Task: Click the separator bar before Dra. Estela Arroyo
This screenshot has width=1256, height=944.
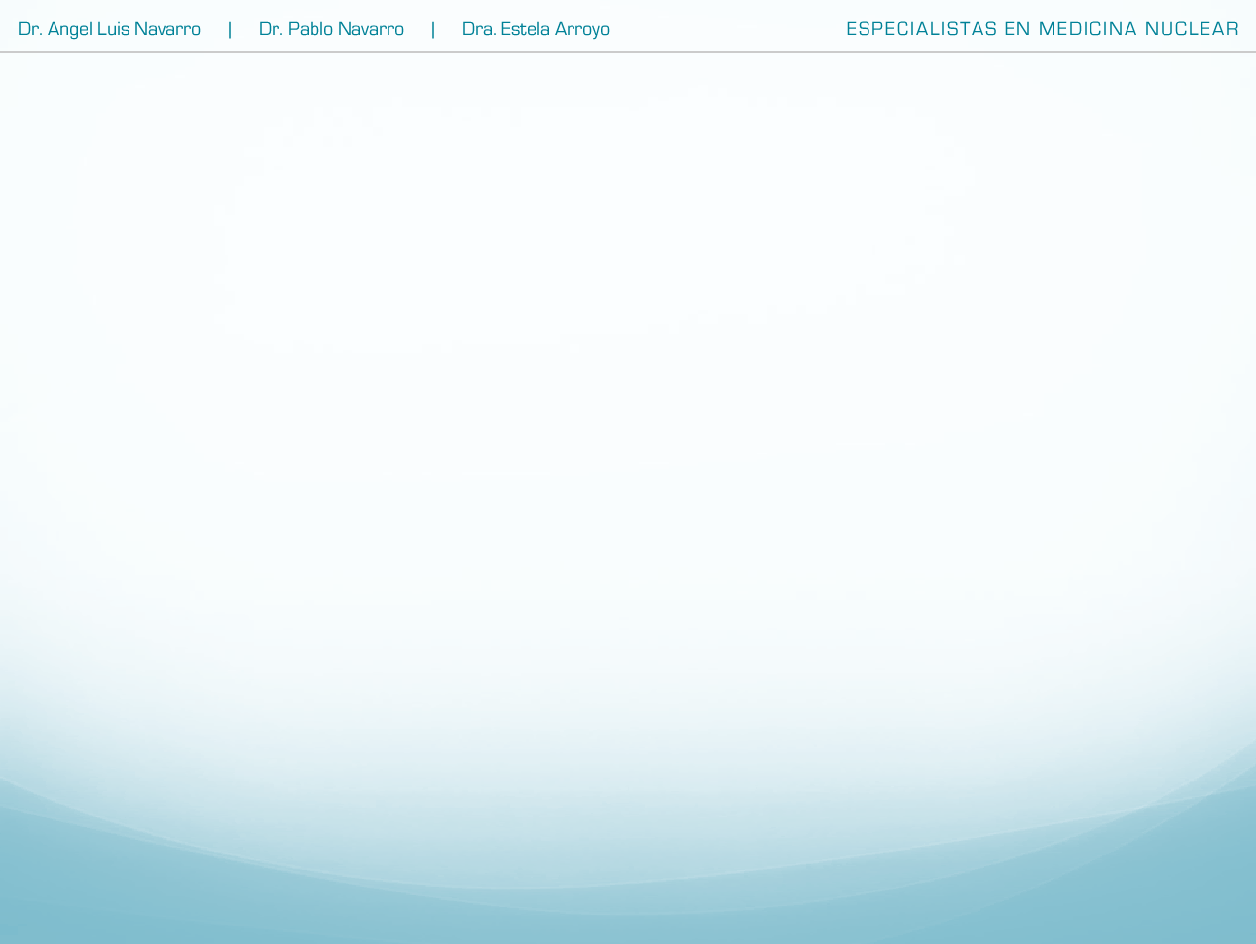Action: 433,29
